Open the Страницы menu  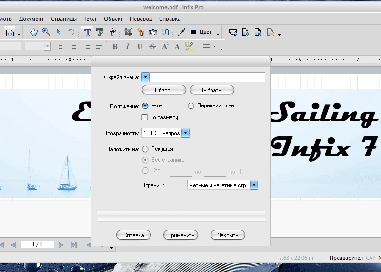click(64, 19)
